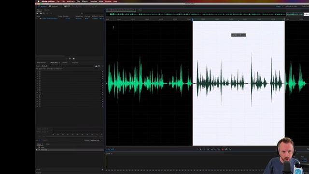Switch to the Mixer tab
This screenshot has width=309, height=174.
click(140, 10)
